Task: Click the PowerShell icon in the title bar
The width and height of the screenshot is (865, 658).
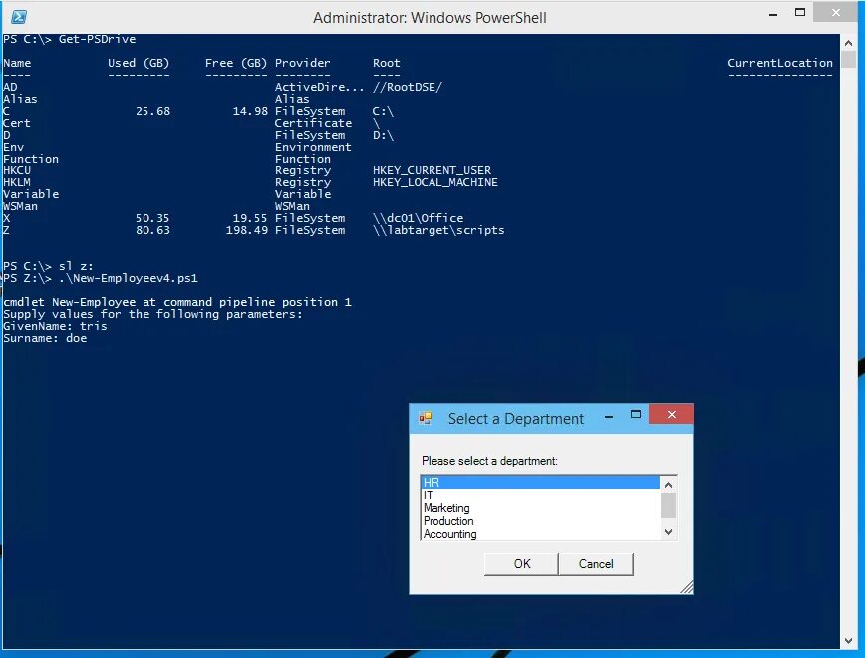Action: click(19, 17)
